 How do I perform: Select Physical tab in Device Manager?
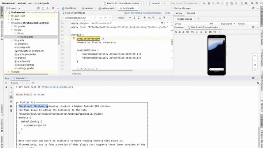pyautogui.click(x=191, y=13)
